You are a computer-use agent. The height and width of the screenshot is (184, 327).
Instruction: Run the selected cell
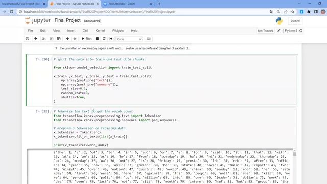click(86, 39)
